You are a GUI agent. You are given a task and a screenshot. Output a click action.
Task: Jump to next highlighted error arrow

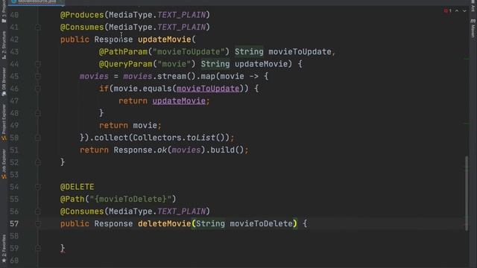pos(464,10)
